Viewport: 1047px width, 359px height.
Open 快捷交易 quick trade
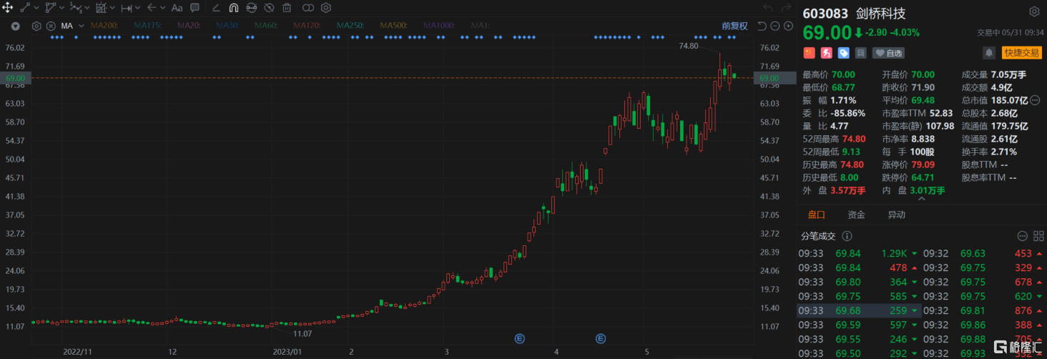click(1021, 53)
